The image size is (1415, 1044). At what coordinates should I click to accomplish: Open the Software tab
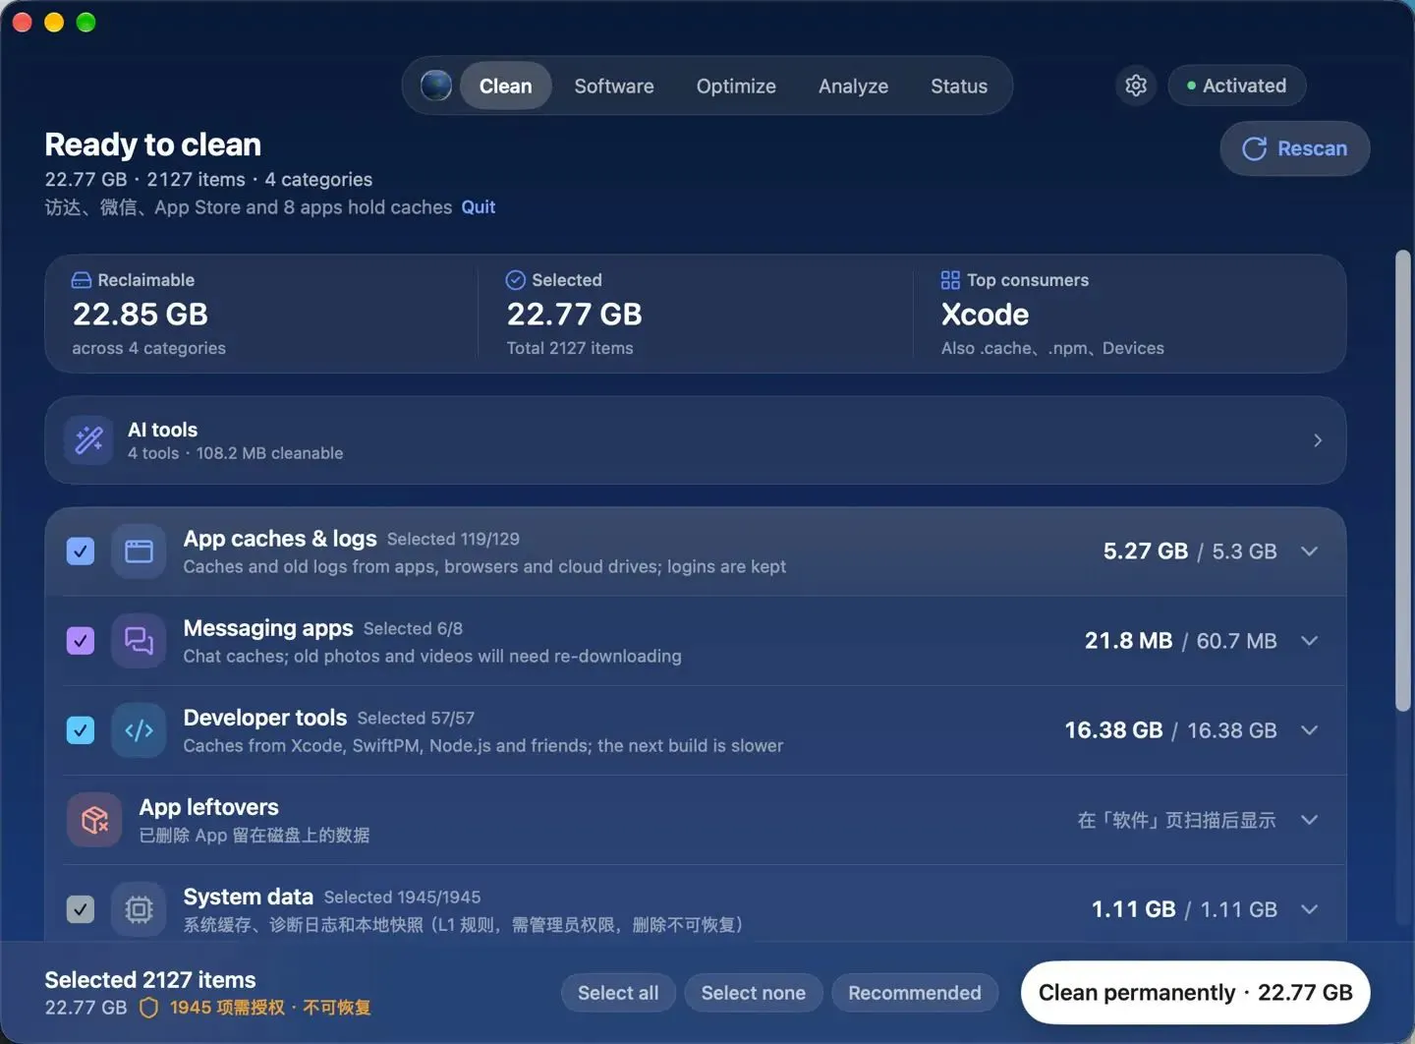pyautogui.click(x=614, y=86)
